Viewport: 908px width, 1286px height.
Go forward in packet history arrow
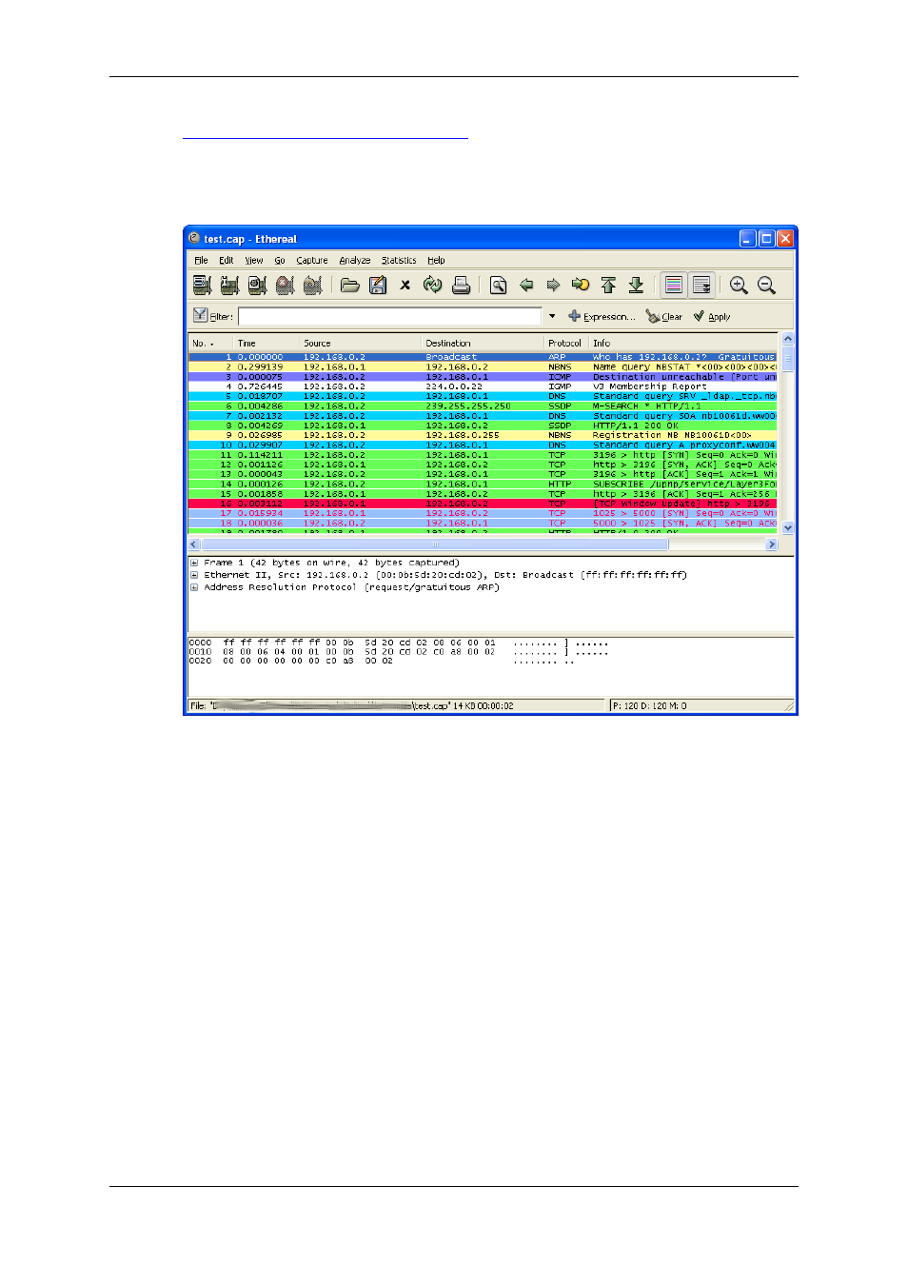553,285
